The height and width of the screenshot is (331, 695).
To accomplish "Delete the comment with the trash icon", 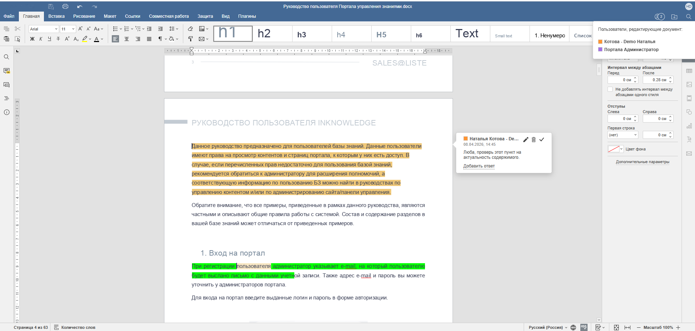I will [533, 140].
